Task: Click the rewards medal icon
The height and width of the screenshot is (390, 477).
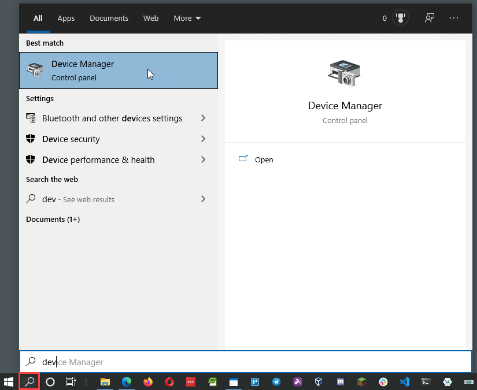Action: pos(400,18)
